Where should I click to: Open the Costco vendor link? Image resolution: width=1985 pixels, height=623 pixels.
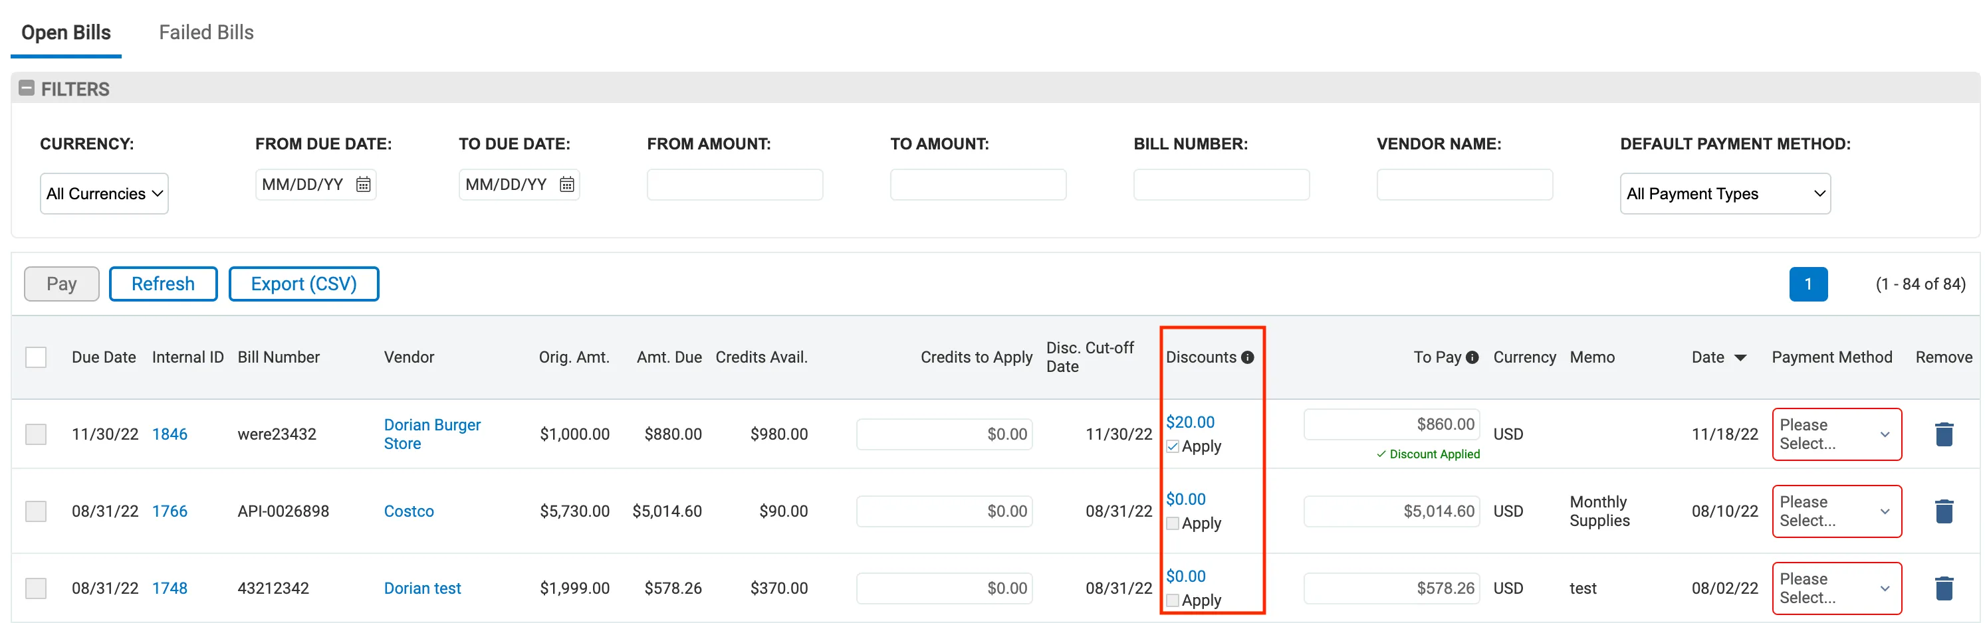pos(408,511)
